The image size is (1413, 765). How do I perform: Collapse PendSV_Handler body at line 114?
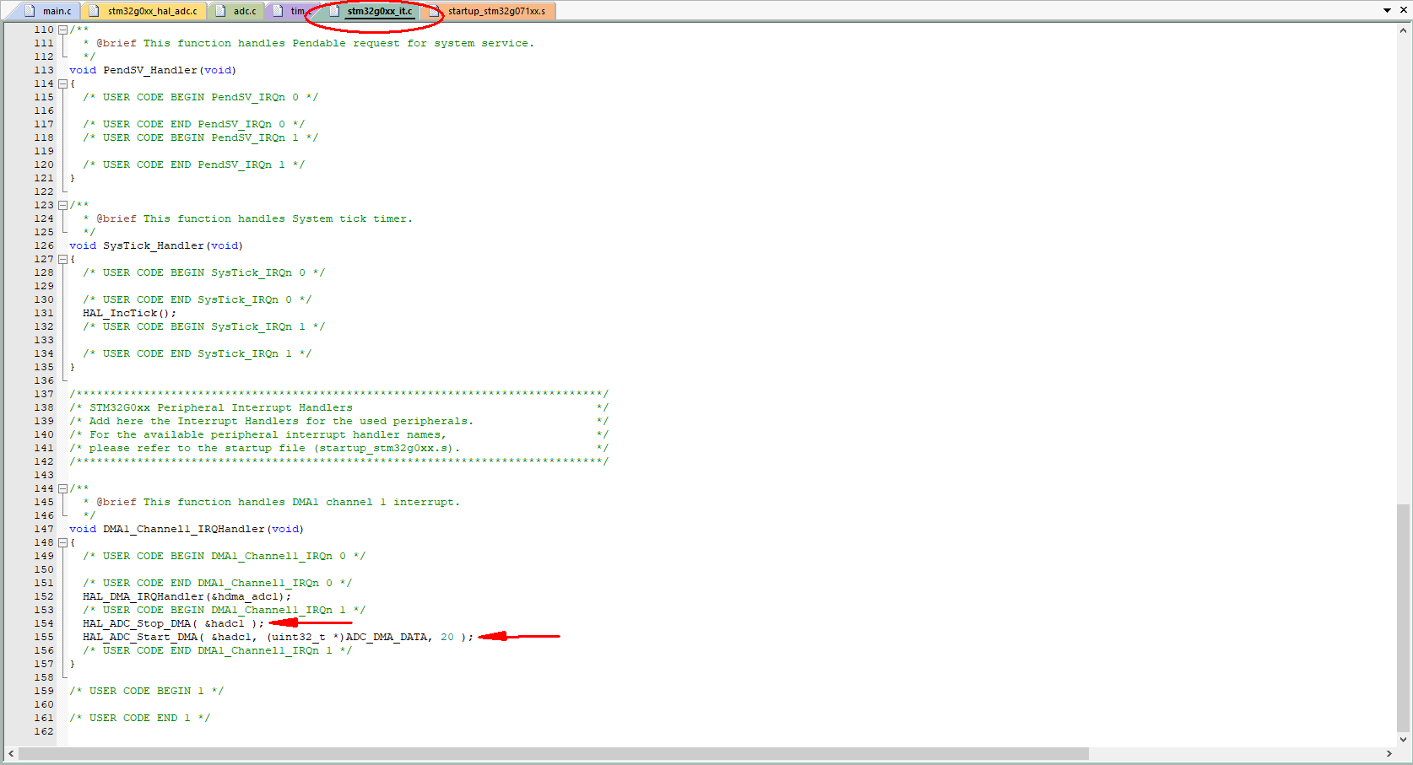62,84
